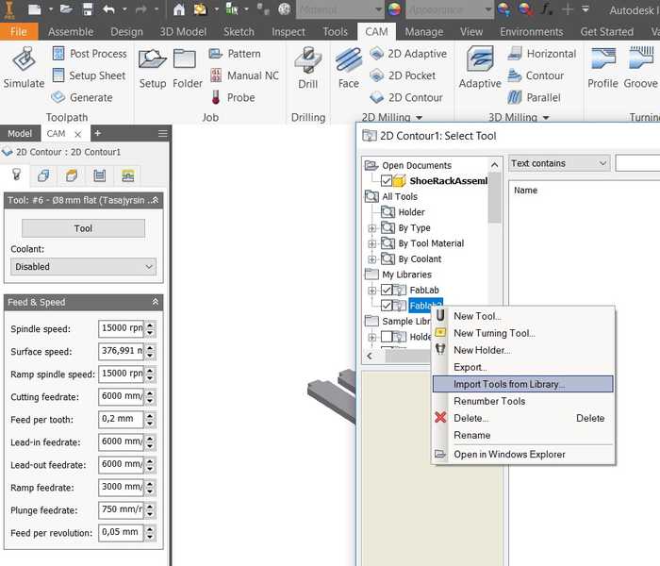Select Import Tools from Library...
This screenshot has height=566, width=660.
(522, 384)
